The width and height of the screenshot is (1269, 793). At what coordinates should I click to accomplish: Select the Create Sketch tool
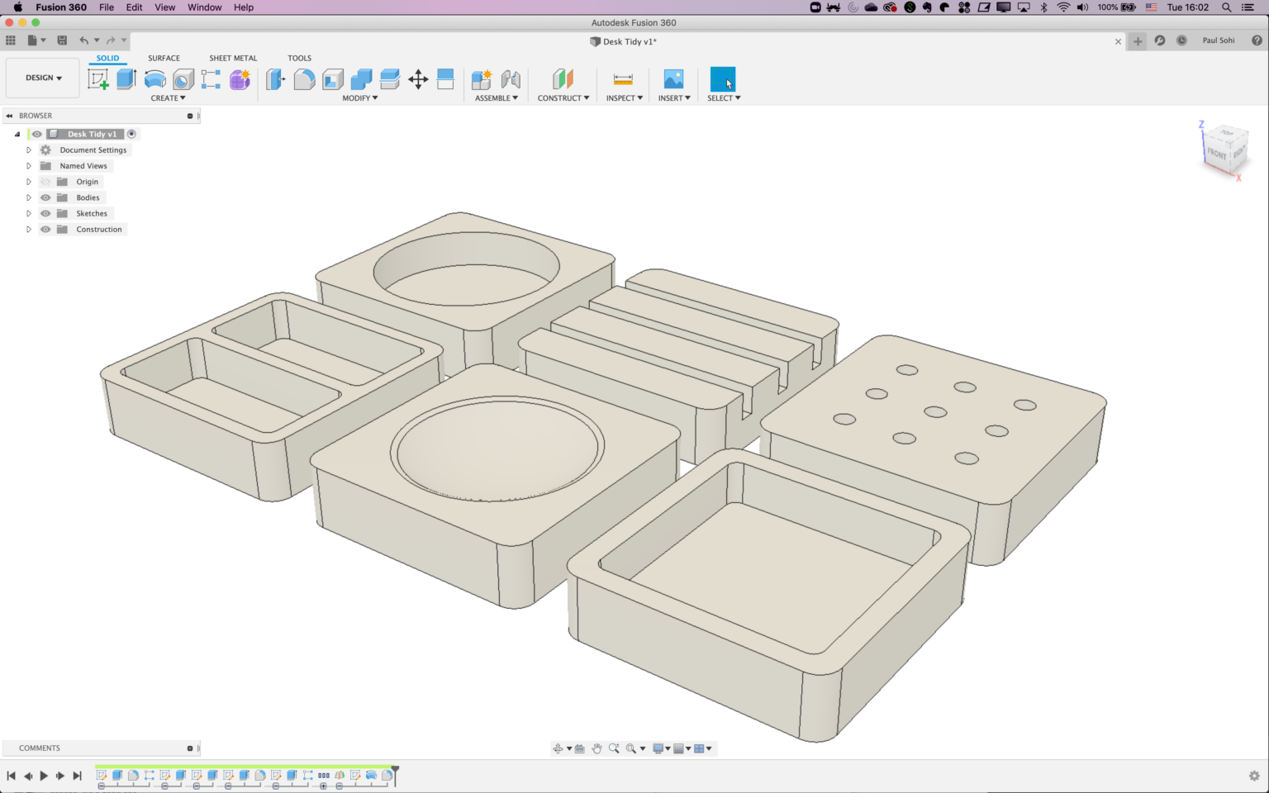pyautogui.click(x=98, y=78)
